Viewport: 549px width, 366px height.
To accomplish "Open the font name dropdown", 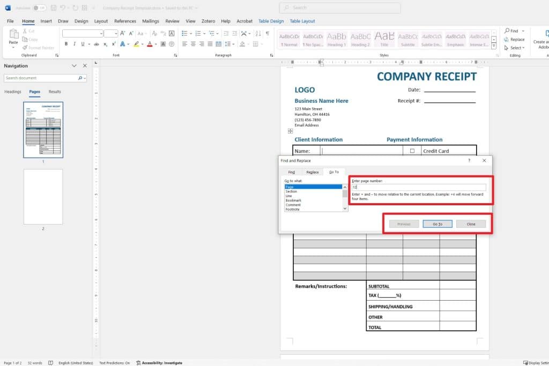I will coord(100,33).
